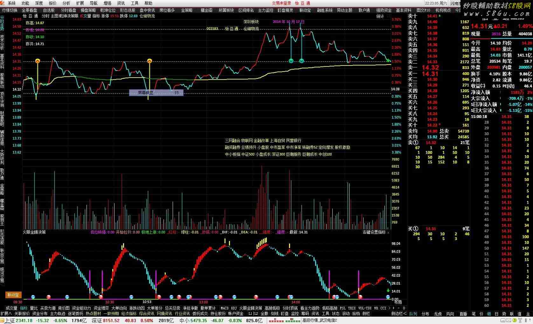This screenshot has height=324, width=533.
Task: Open 帐户资金 bottom tab
Action: click(236, 314)
